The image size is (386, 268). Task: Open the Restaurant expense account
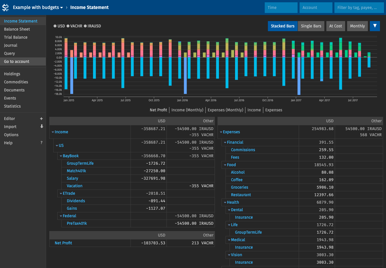point(241,195)
